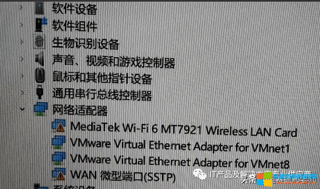Click the speaker icon for 声音、视频和游戏控制器
The width and height of the screenshot is (320, 189).
pos(40,59)
